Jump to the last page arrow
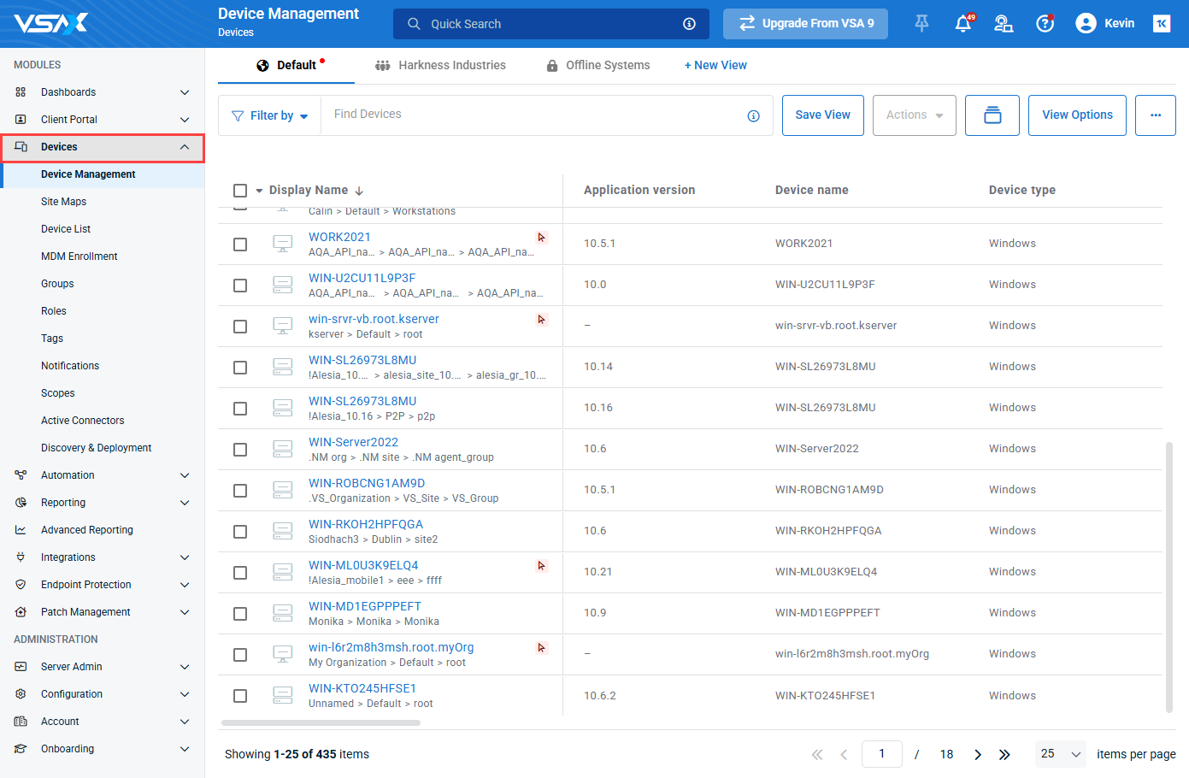The image size is (1189, 778). [x=1004, y=755]
